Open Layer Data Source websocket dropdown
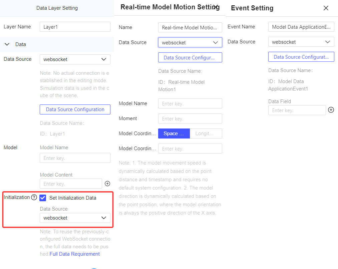Image resolution: width=338 pixels, height=269 pixels. coord(75,59)
